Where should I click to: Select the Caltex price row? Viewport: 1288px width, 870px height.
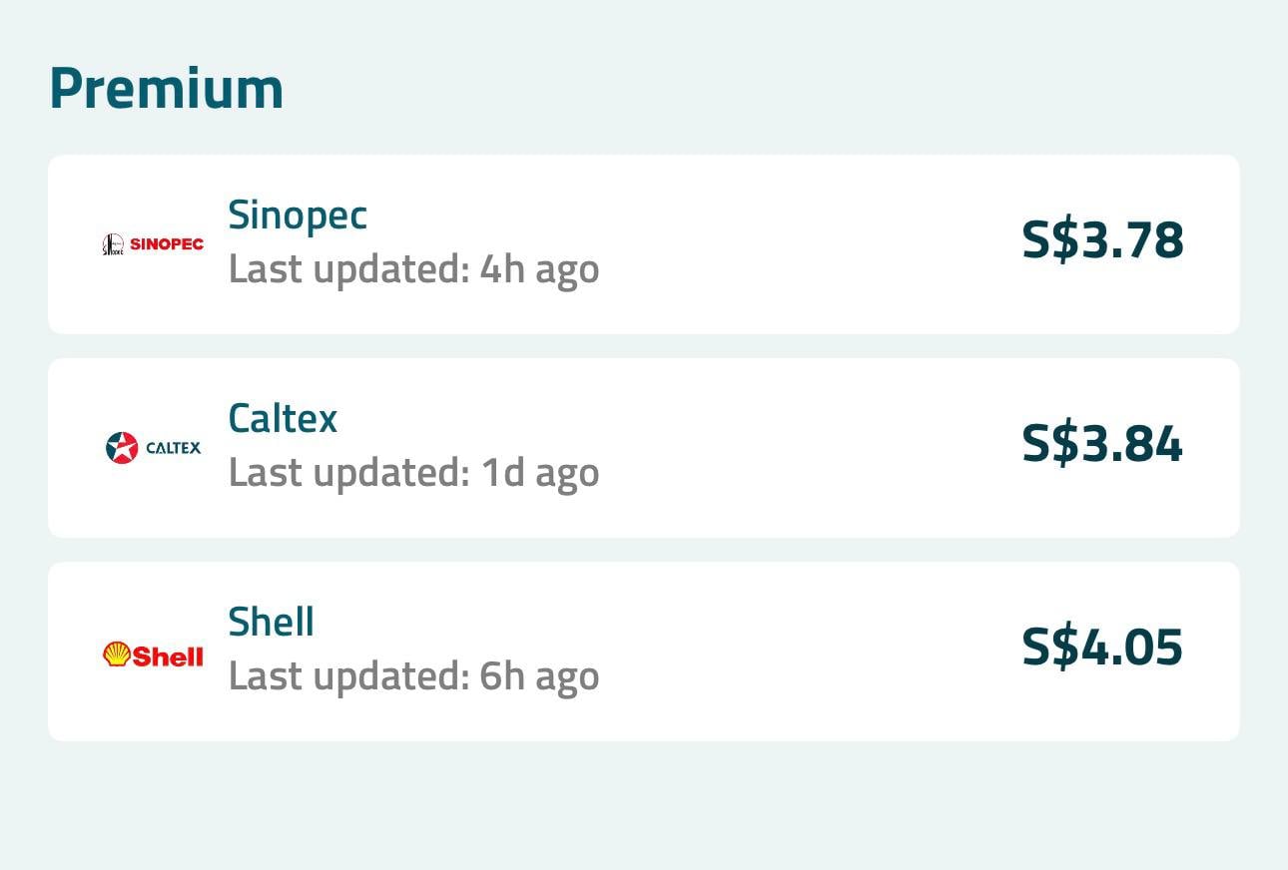(644, 447)
